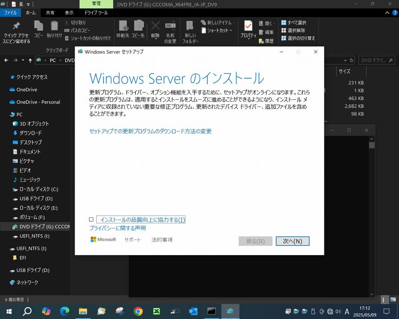Create a folder with 新しいフォルダー icon
The image size is (399, 319).
click(x=190, y=26)
